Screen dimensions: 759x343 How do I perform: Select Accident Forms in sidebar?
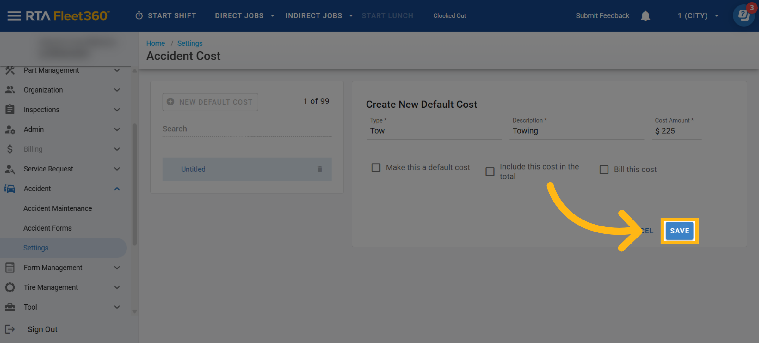point(47,228)
